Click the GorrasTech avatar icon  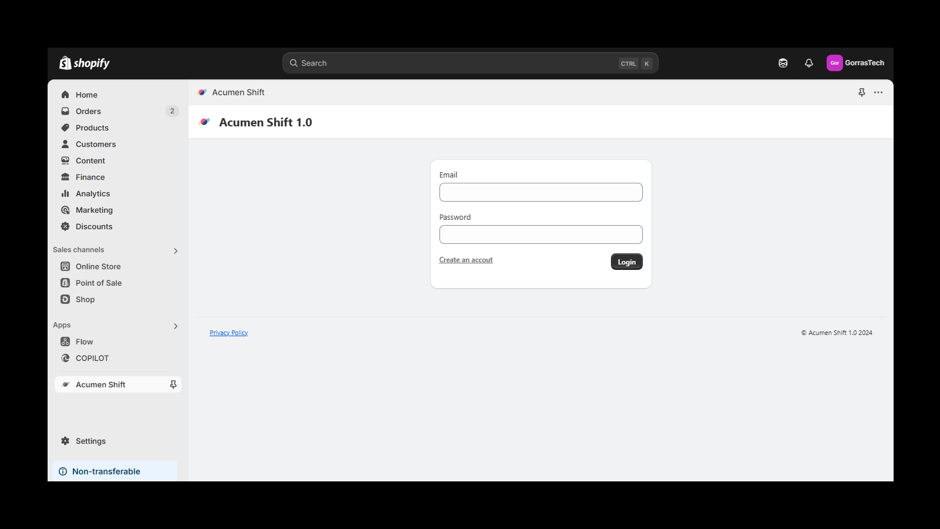click(x=835, y=63)
